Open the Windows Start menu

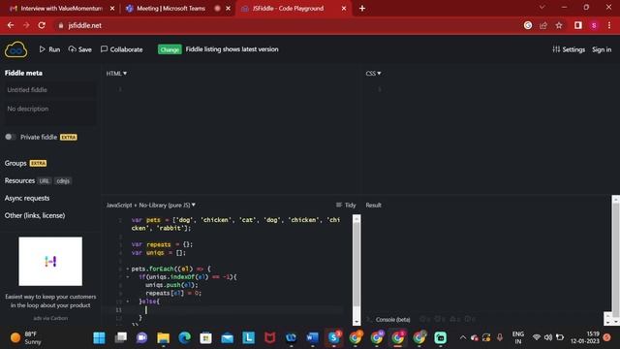point(99,338)
